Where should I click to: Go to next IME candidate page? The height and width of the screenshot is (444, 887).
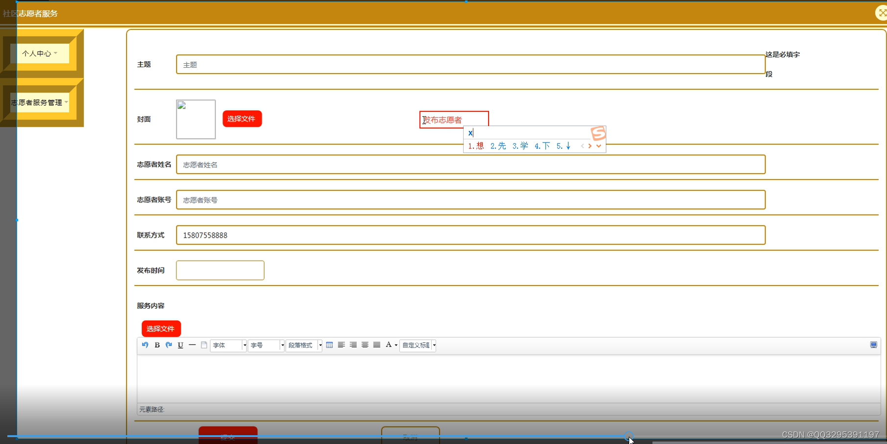click(x=590, y=146)
